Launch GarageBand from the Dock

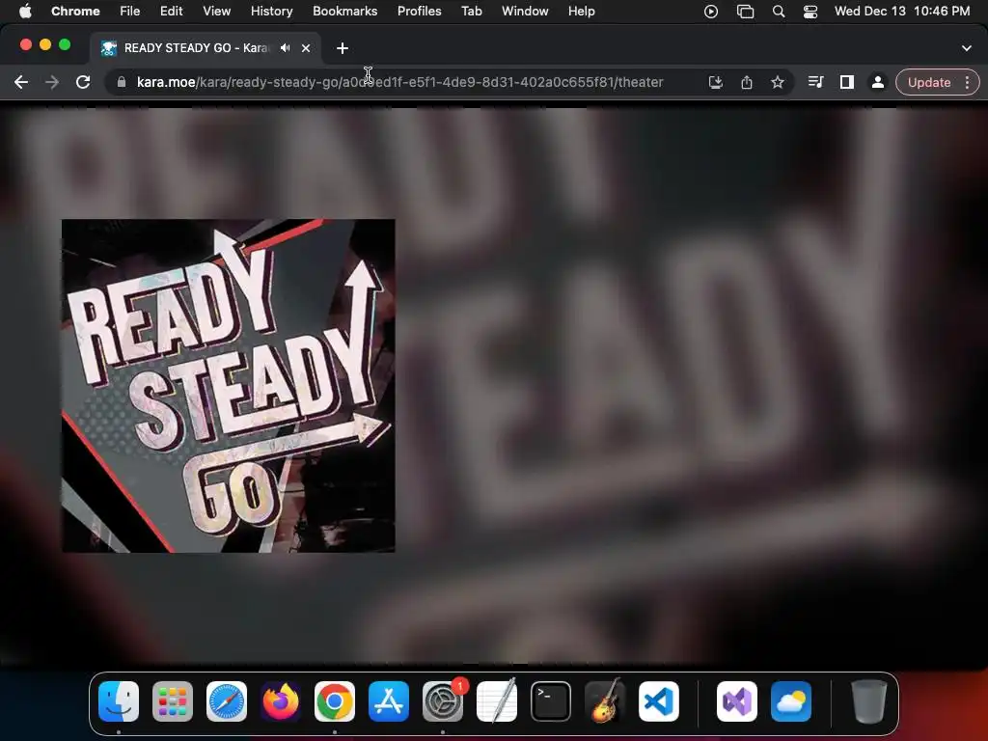point(605,700)
